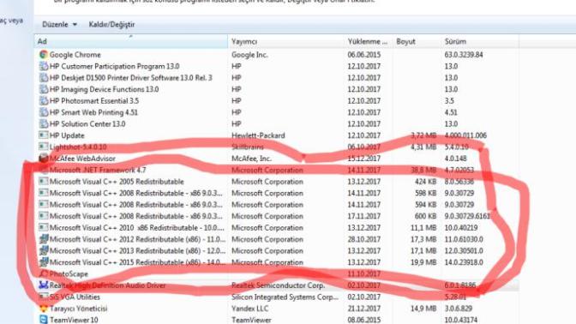Click the Kaldır/Değiştir button
This screenshot has height=324, width=576.
click(x=111, y=25)
